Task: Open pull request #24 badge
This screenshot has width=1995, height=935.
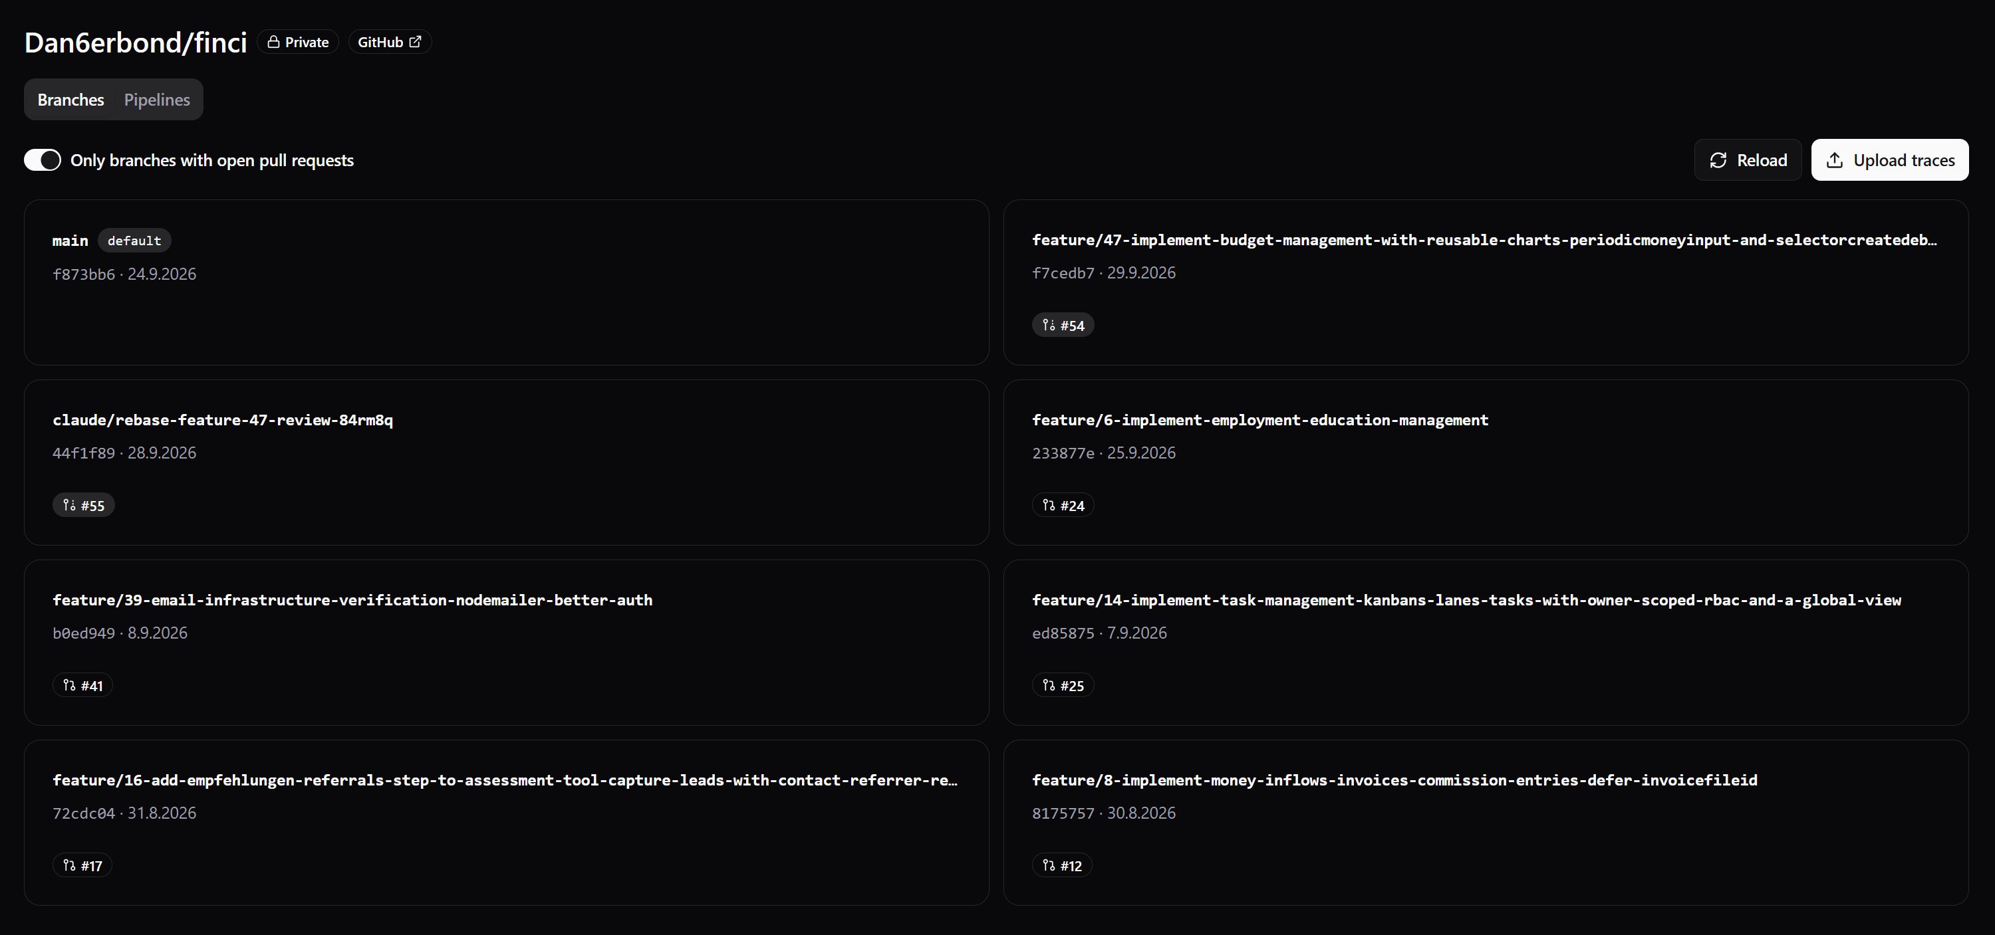Action: 1063,506
